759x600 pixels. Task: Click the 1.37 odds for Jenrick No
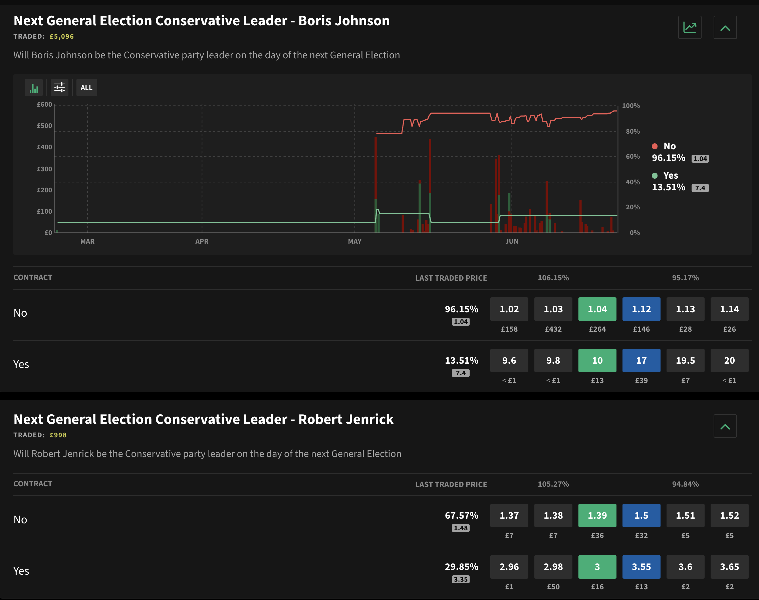tap(509, 515)
